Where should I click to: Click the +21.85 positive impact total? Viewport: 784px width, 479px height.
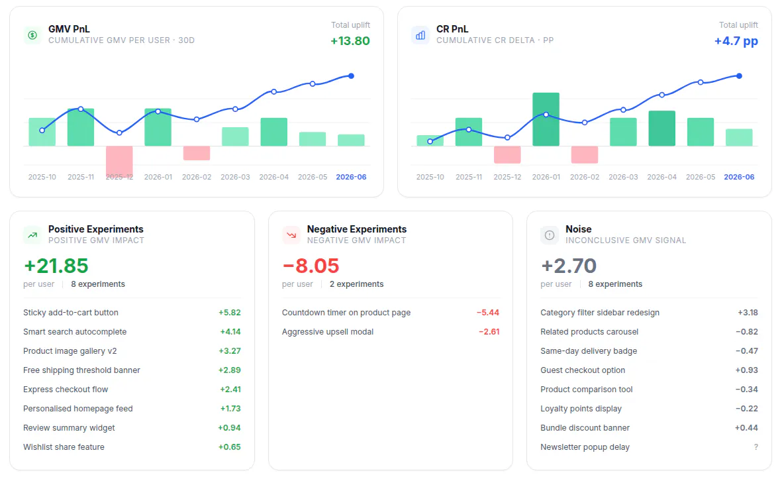pyautogui.click(x=56, y=266)
